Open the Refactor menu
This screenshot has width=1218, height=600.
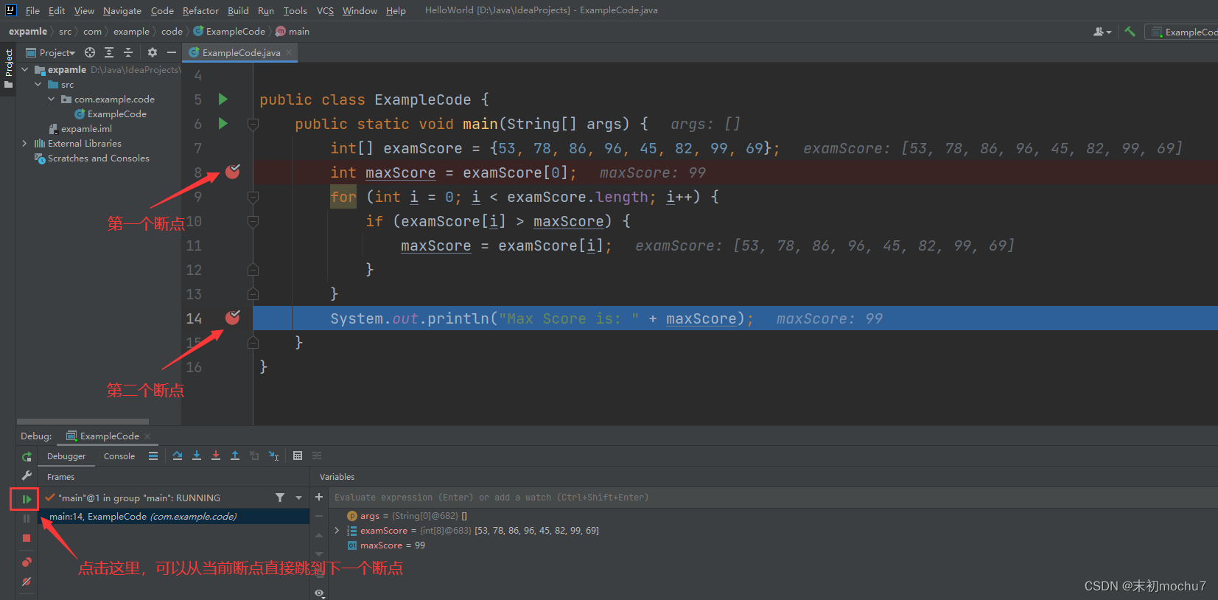click(x=200, y=10)
